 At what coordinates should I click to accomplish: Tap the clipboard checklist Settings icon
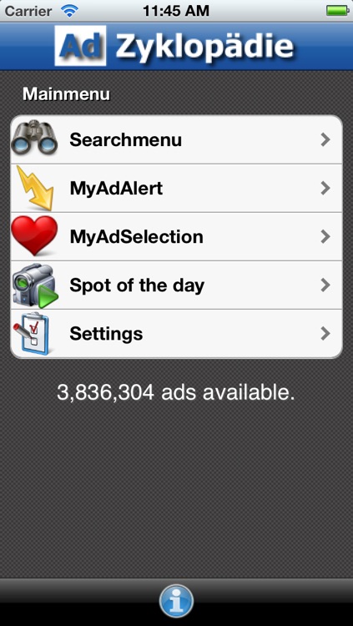coord(31,333)
